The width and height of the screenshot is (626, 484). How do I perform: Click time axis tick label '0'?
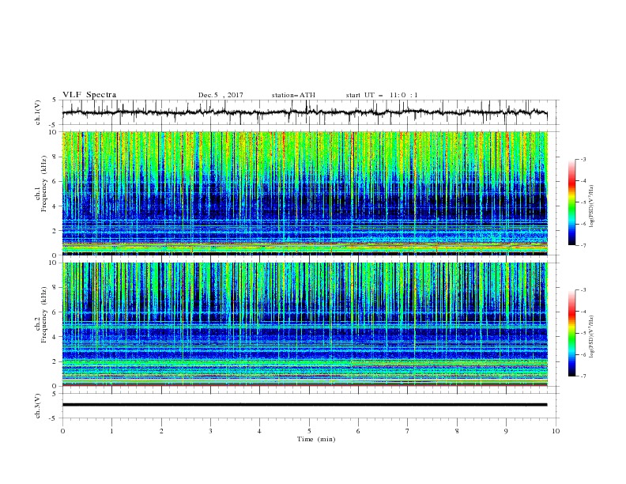(x=62, y=431)
